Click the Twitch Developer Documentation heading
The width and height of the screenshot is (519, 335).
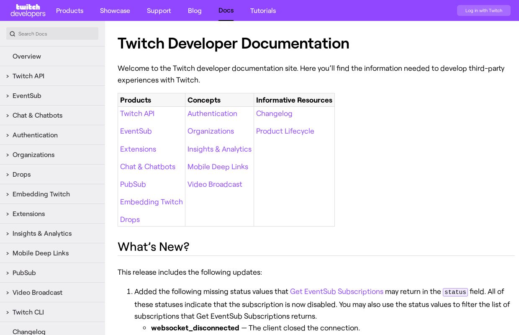234,44
